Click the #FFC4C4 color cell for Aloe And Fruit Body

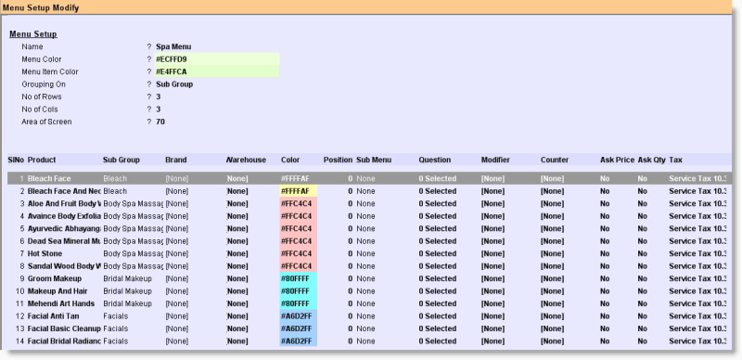298,204
